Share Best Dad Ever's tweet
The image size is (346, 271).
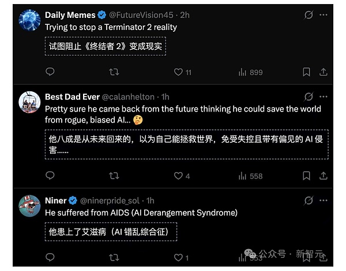pos(324,176)
